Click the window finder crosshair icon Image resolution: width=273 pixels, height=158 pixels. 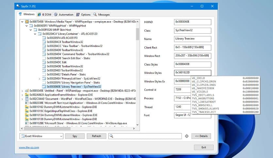pos(187,136)
